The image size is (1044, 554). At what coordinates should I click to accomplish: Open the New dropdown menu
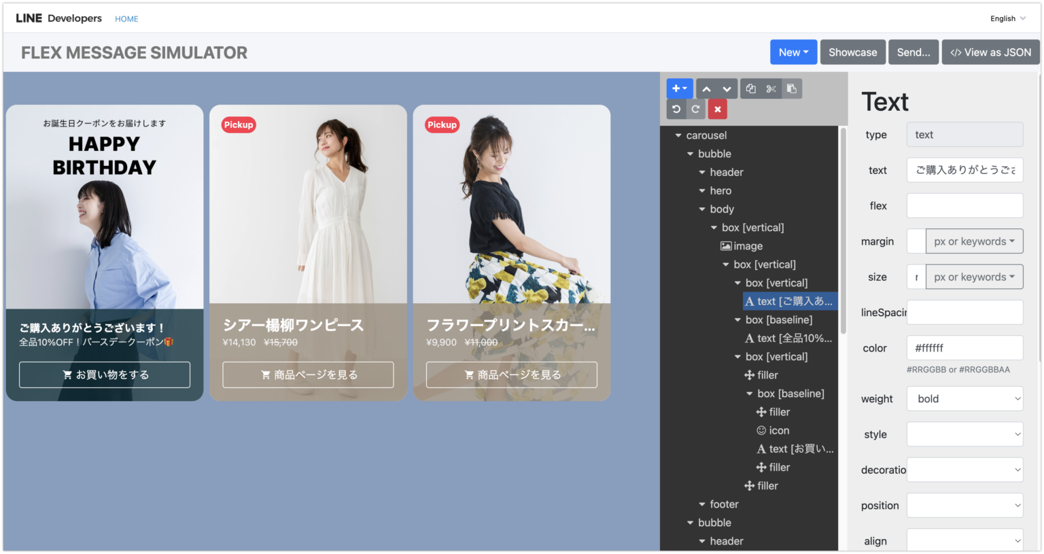pos(793,52)
